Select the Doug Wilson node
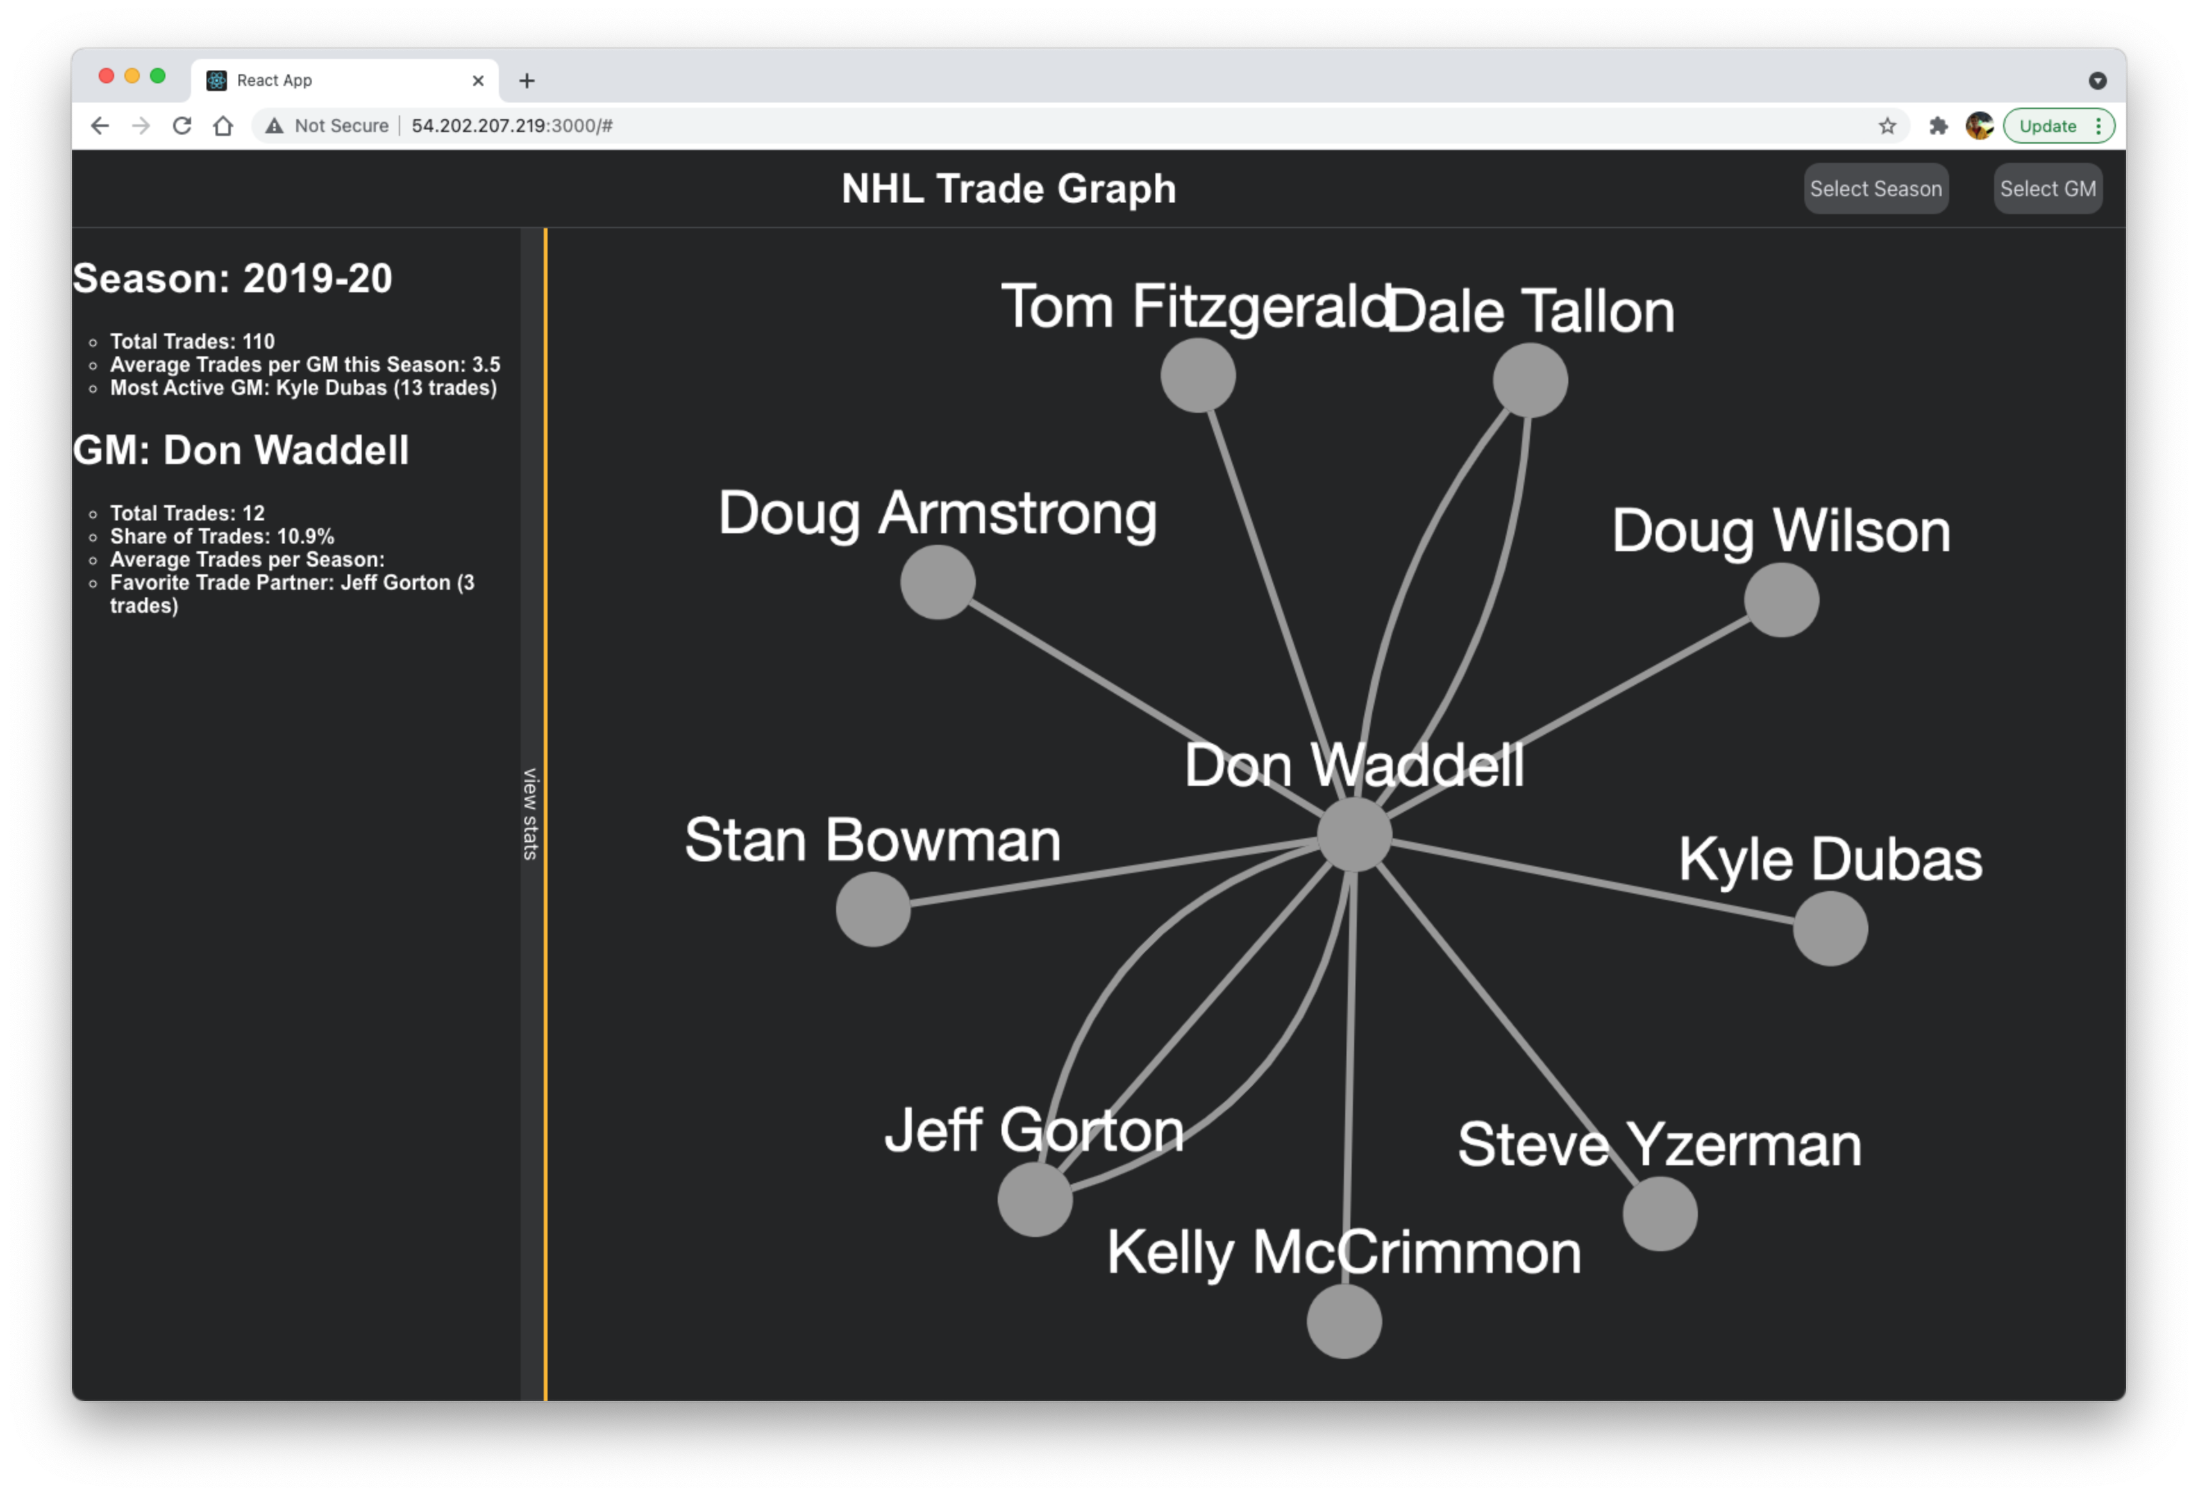Image resolution: width=2198 pixels, height=1496 pixels. 1781,599
